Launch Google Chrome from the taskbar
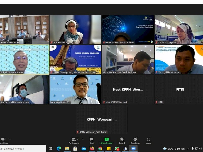Screen dimensions: 203x152 tap(100, 148)
